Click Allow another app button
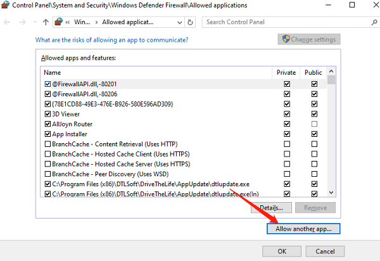The height and width of the screenshot is (261, 380). click(x=303, y=229)
